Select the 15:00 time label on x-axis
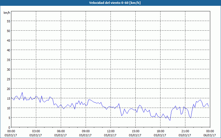221x138 pixels. pos(135,131)
